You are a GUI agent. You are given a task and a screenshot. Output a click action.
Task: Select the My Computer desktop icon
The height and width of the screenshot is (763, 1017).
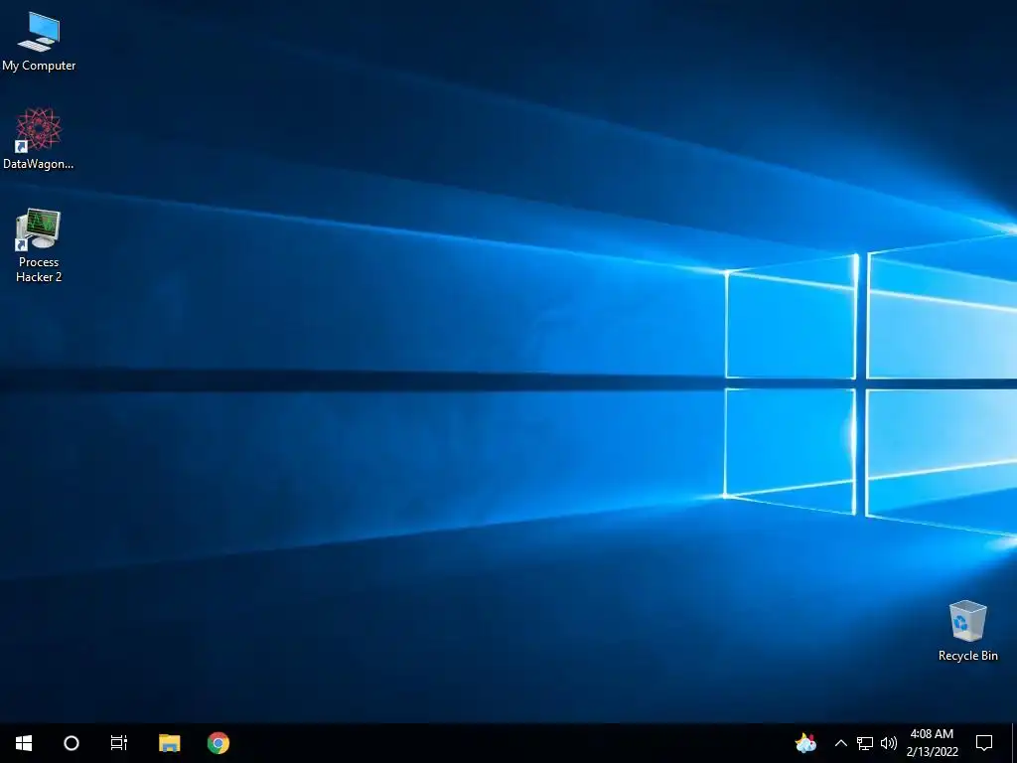pos(39,41)
